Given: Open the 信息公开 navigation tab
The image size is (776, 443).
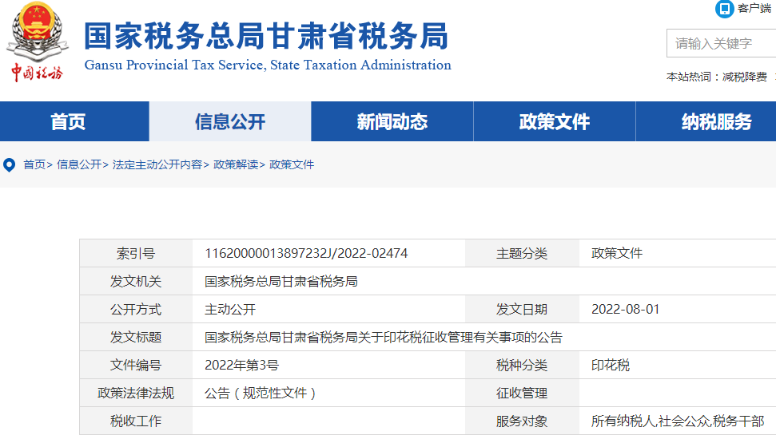Looking at the screenshot, I should point(230,122).
